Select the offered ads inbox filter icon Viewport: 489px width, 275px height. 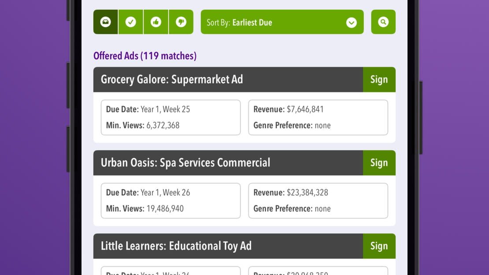(x=106, y=22)
